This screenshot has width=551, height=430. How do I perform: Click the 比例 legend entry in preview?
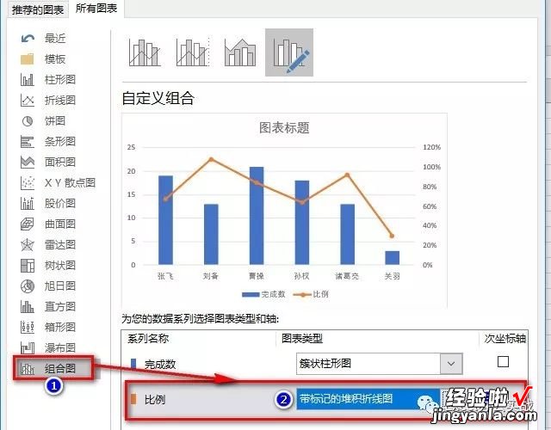tap(311, 294)
